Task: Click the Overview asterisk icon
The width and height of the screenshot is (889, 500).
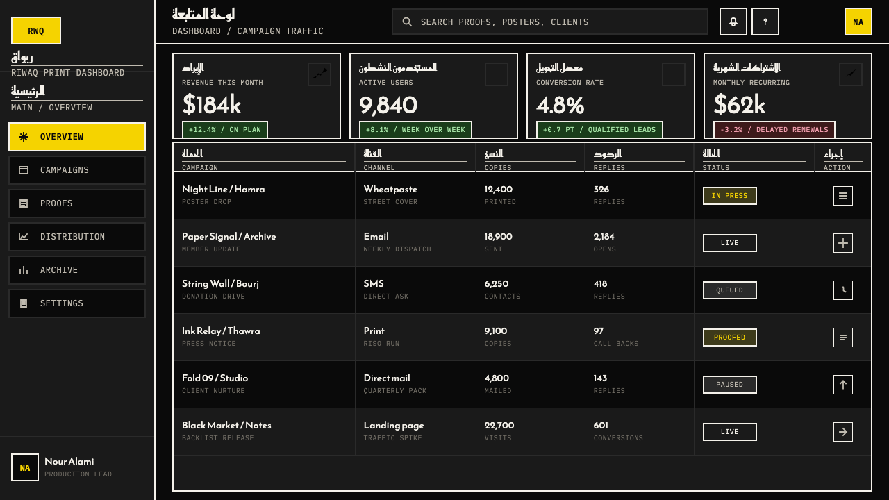Action: pyautogui.click(x=24, y=137)
